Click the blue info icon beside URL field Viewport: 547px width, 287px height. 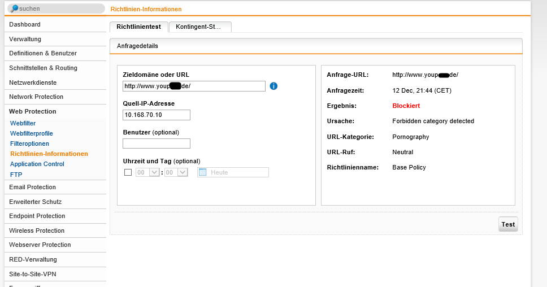[x=273, y=86]
